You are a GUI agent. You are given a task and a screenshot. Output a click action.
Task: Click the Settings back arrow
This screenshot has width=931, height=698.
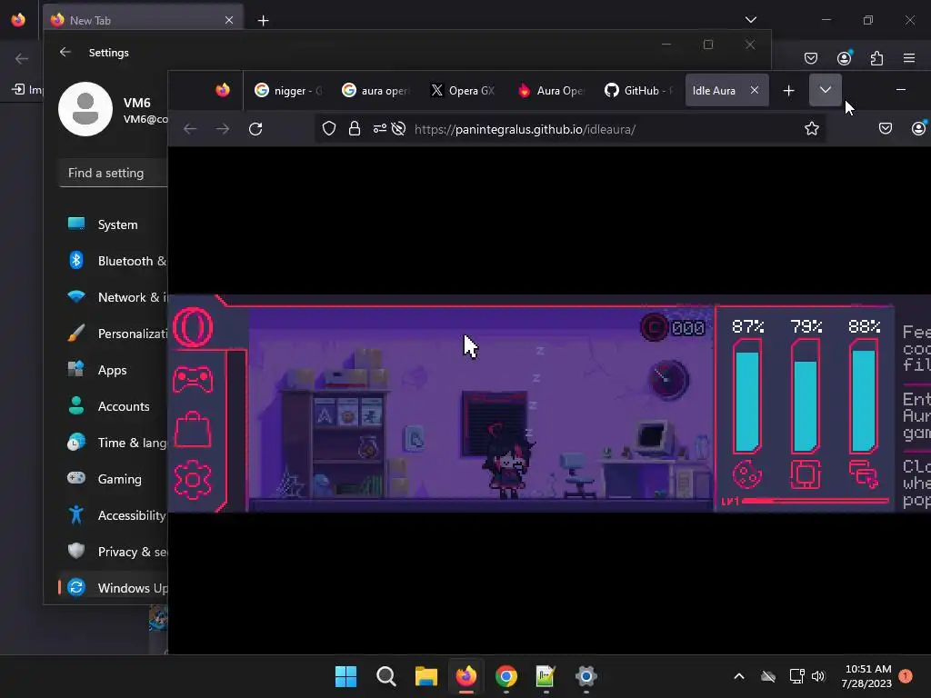pos(65,52)
